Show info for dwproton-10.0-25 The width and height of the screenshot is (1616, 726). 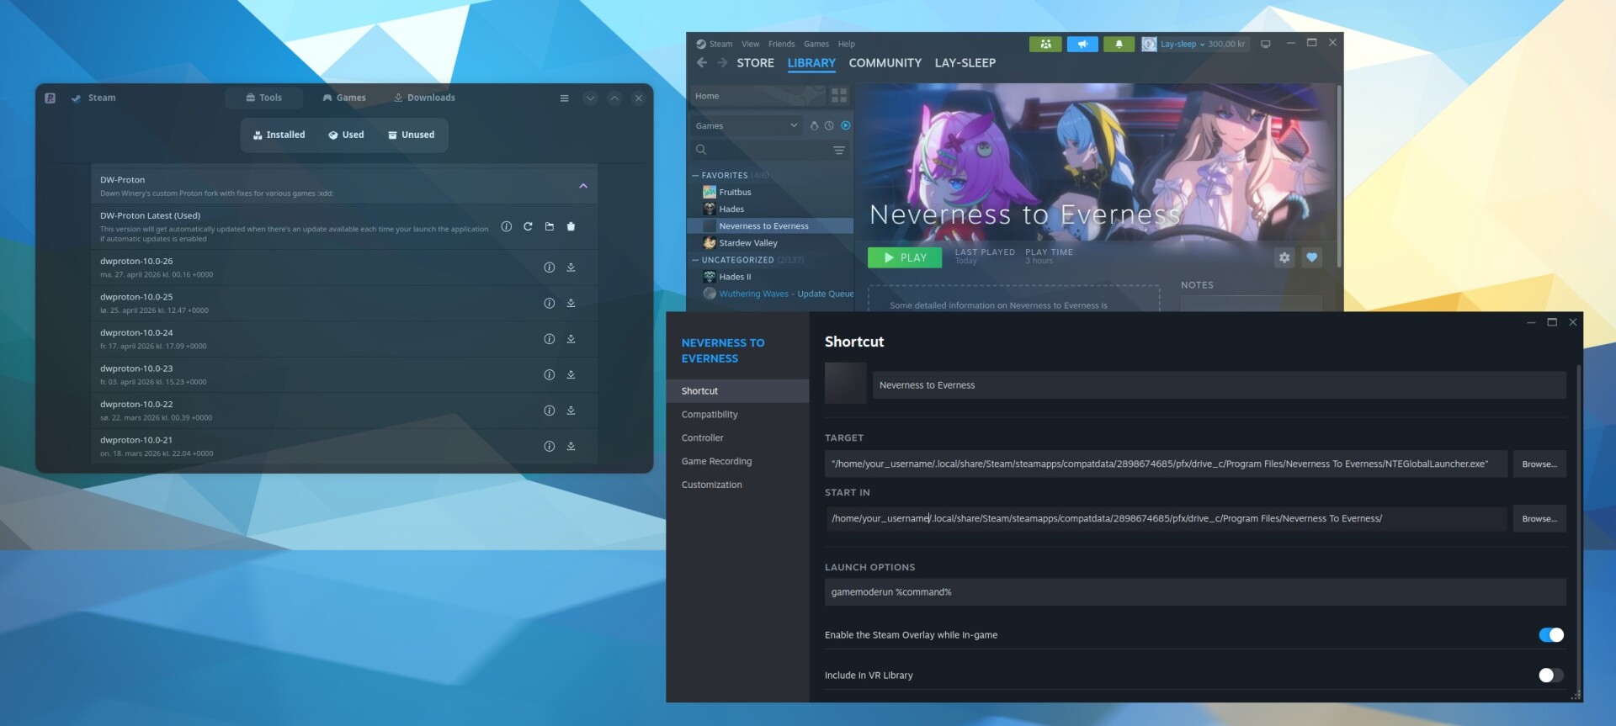pyautogui.click(x=549, y=303)
